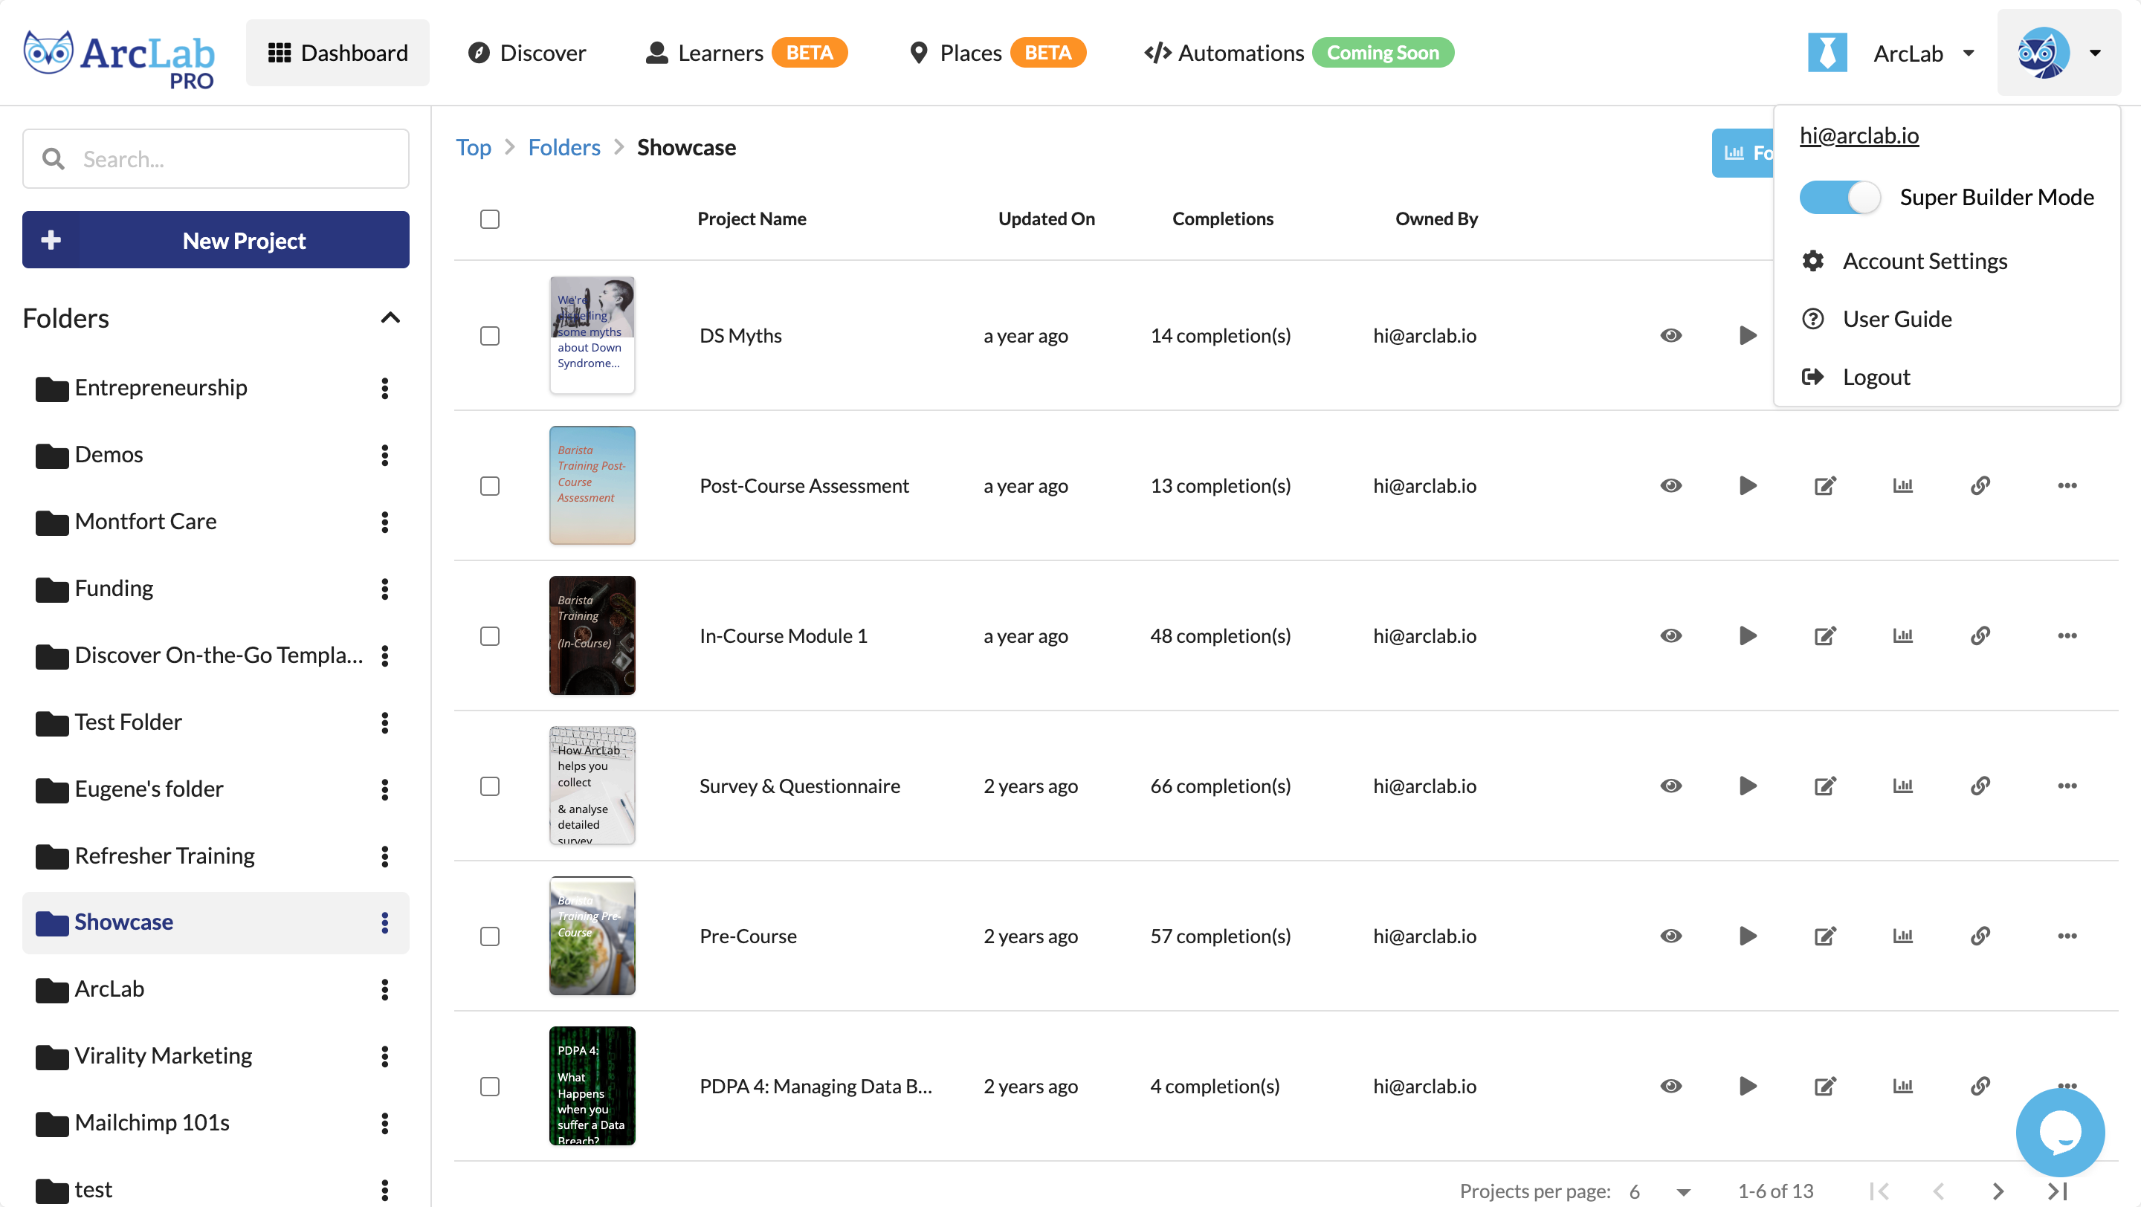The width and height of the screenshot is (2141, 1207).
Task: Select Account Settings from menu
Action: tap(1904, 261)
